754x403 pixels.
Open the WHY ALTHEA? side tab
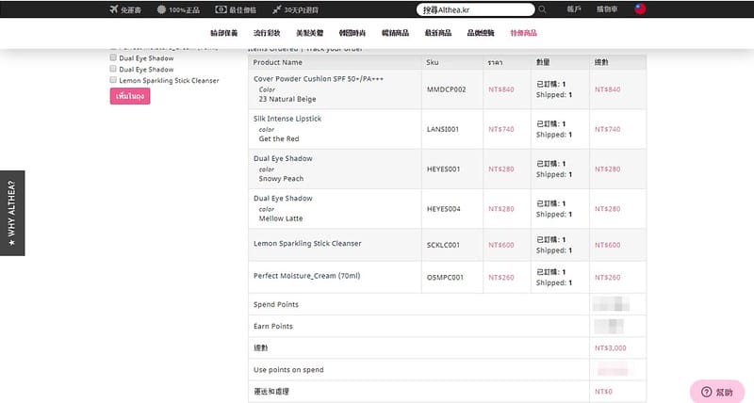(x=12, y=213)
